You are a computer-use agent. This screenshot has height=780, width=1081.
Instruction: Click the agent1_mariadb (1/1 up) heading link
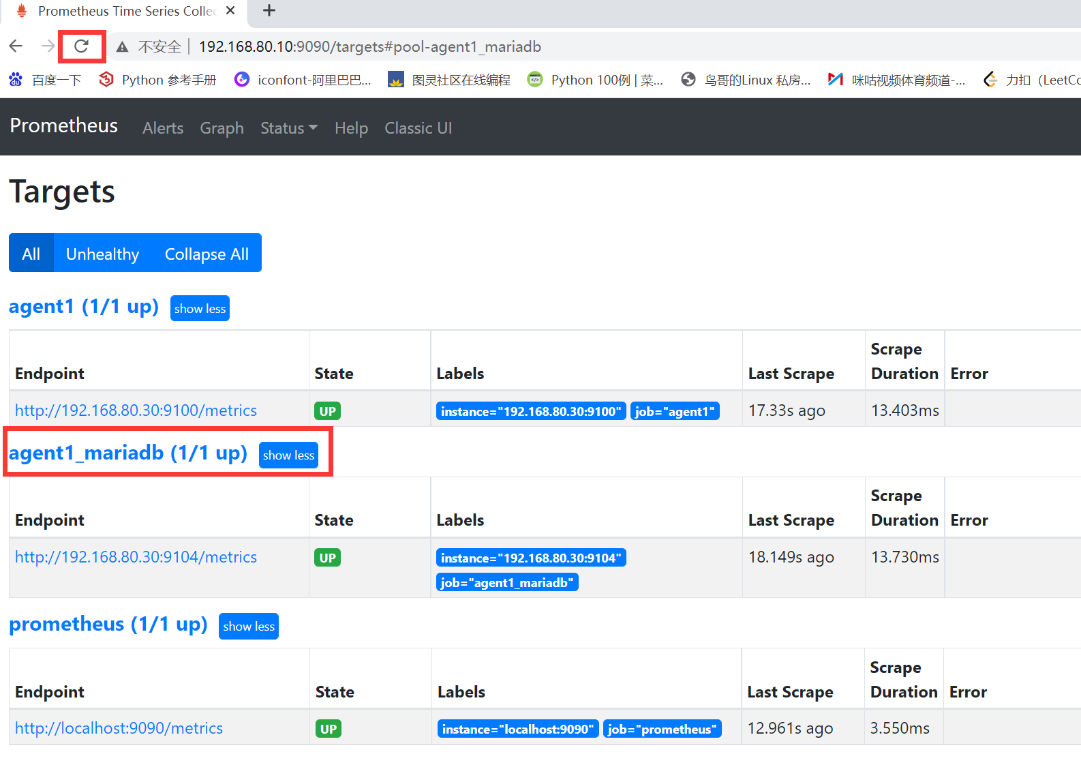pyautogui.click(x=128, y=453)
